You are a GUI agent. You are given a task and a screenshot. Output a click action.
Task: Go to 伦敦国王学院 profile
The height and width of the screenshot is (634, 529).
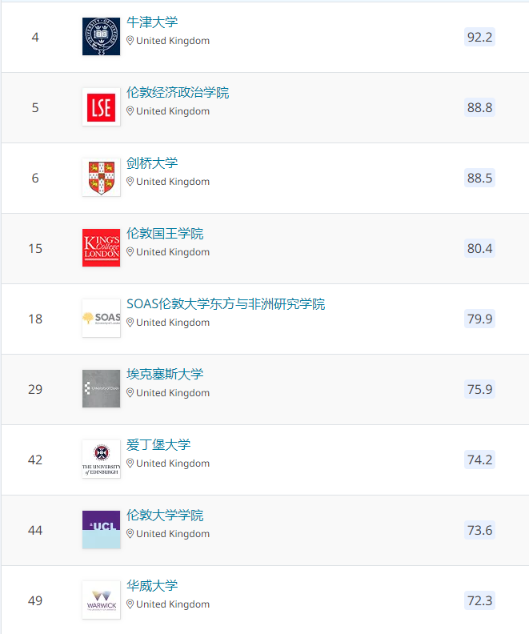[x=165, y=234]
